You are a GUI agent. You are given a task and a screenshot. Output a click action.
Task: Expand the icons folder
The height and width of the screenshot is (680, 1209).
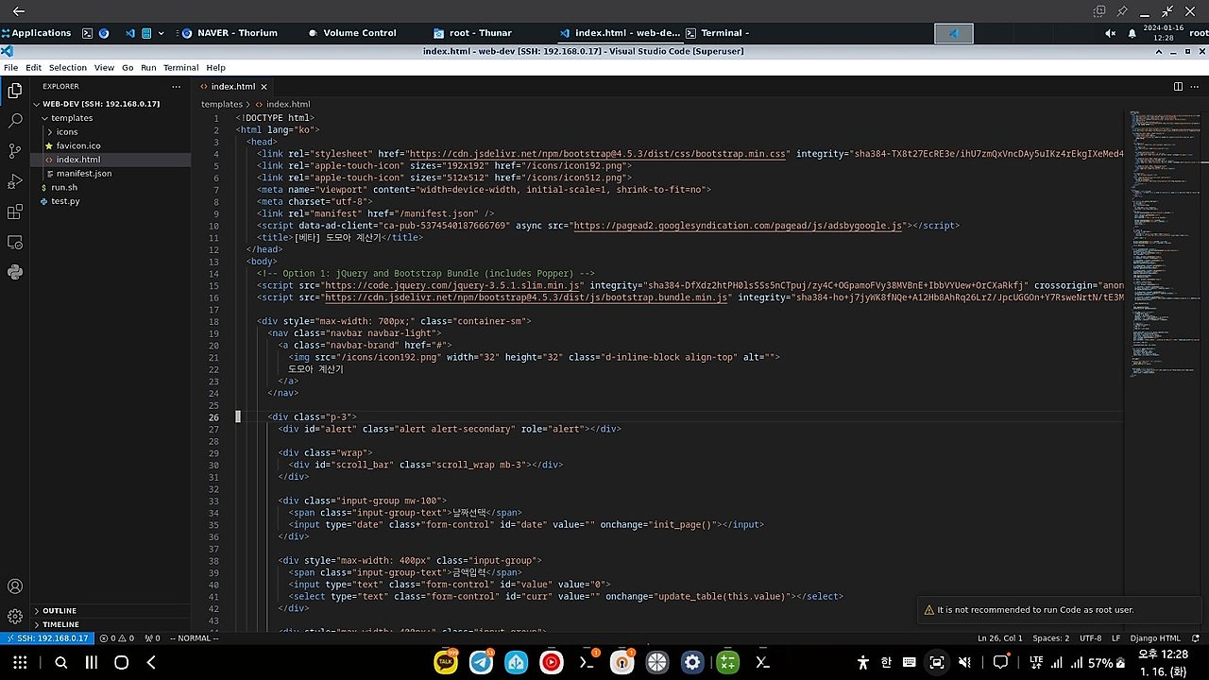click(66, 132)
